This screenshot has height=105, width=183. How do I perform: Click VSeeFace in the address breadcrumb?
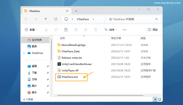tap(83, 19)
